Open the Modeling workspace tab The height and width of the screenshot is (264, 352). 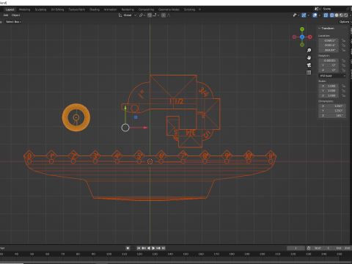click(x=24, y=10)
